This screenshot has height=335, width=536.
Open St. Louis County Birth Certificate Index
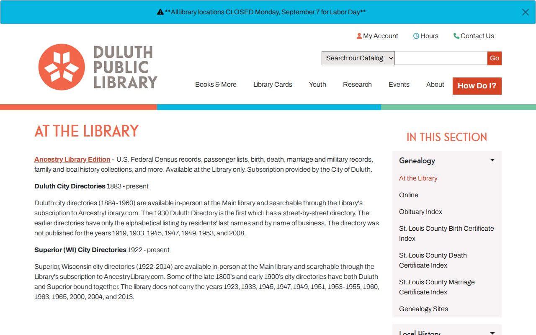pyautogui.click(x=446, y=234)
